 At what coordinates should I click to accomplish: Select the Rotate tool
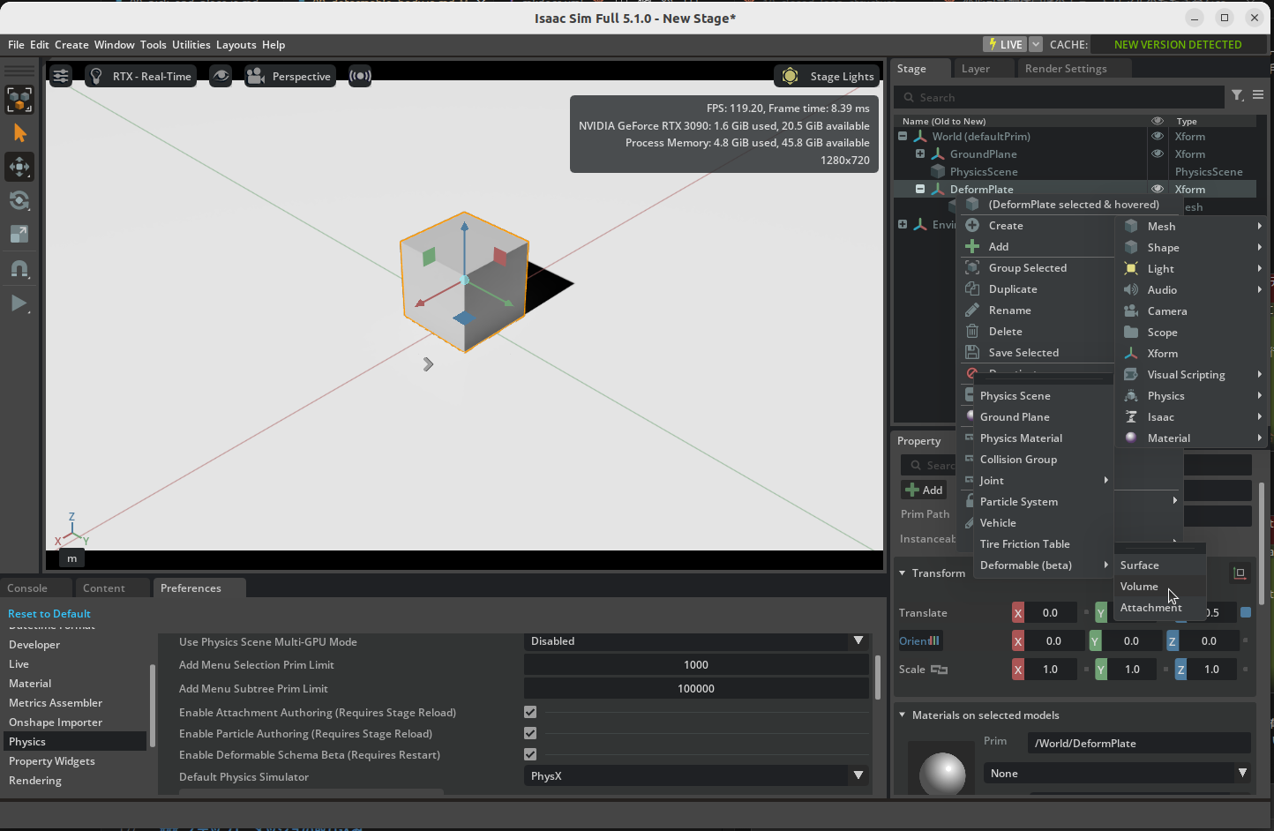(x=19, y=200)
